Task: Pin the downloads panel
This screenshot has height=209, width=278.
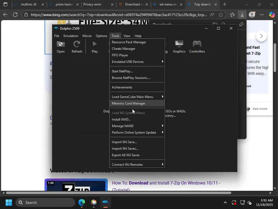Action: [241, 24]
